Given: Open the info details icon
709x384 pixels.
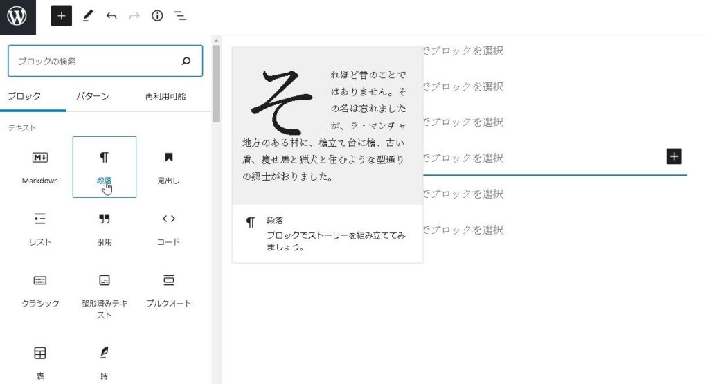Looking at the screenshot, I should coord(157,16).
